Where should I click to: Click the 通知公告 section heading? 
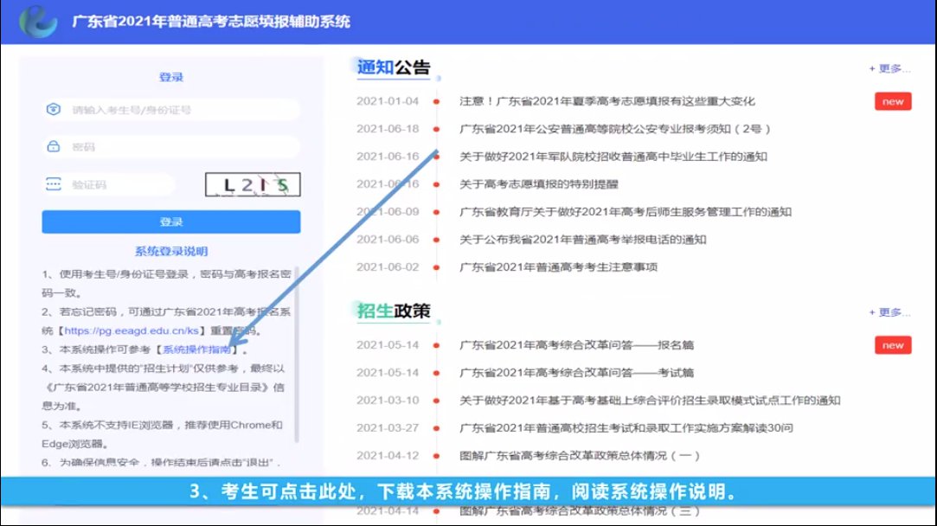[393, 67]
